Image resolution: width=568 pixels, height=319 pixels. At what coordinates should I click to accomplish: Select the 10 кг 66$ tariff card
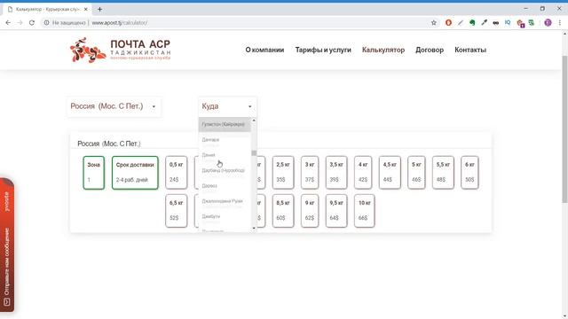click(x=365, y=211)
